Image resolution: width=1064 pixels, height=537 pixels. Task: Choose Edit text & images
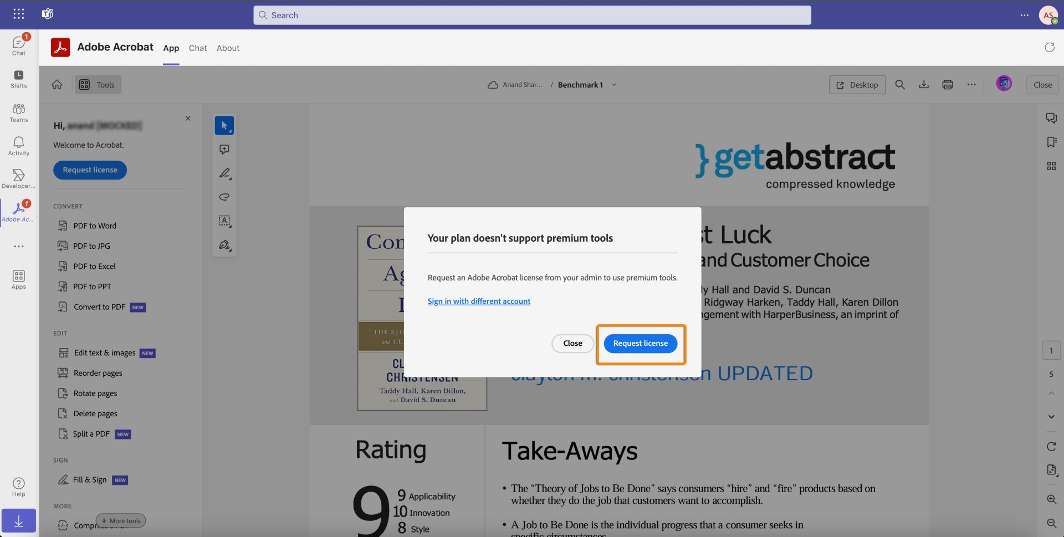pyautogui.click(x=106, y=353)
